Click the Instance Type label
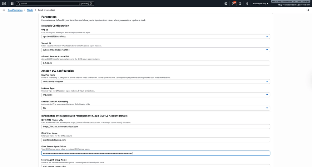Screen dimensions: 312x167 tap(48, 88)
